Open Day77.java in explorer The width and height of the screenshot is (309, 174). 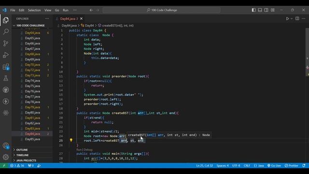pos(32,97)
